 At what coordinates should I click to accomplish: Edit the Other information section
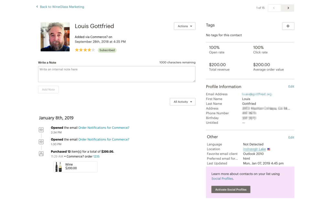pyautogui.click(x=291, y=137)
